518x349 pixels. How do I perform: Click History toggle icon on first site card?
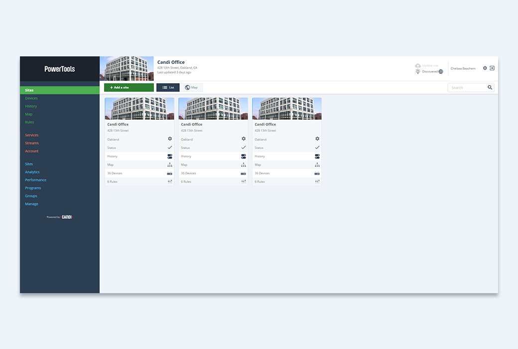pyautogui.click(x=170, y=156)
